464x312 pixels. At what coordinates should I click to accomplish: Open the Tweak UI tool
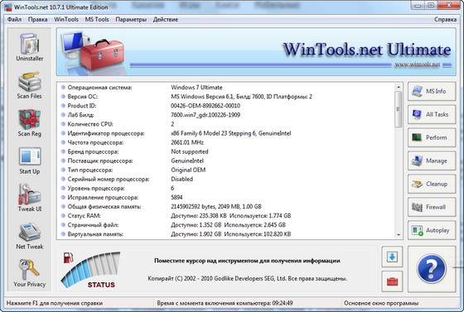coord(30,198)
